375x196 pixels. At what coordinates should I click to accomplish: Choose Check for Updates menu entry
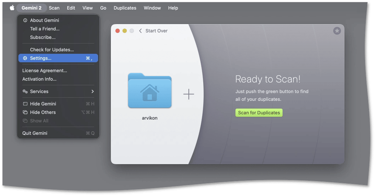tap(52, 50)
